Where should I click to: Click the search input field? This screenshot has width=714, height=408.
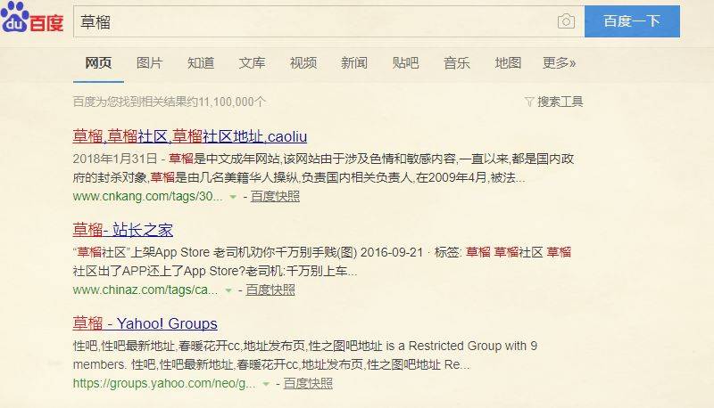click(x=314, y=21)
